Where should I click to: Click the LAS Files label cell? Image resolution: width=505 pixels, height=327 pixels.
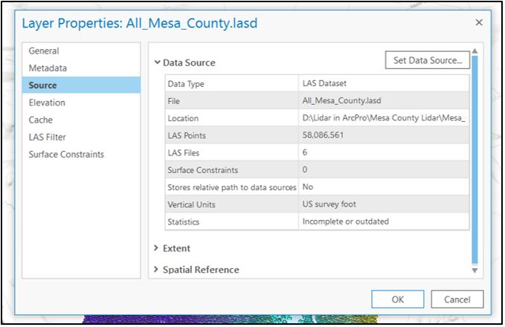point(232,152)
